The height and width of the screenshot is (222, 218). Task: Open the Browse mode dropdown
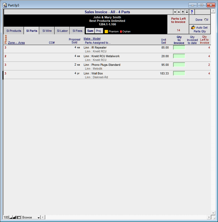tap(31, 217)
